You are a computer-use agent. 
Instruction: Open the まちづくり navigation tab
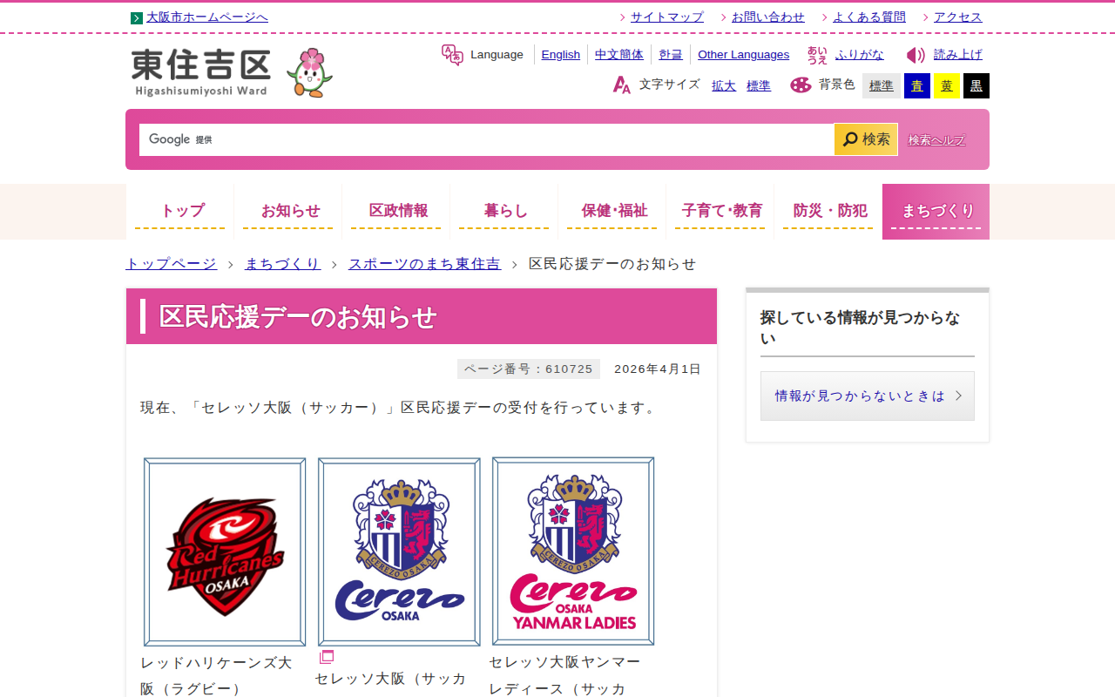tap(936, 212)
